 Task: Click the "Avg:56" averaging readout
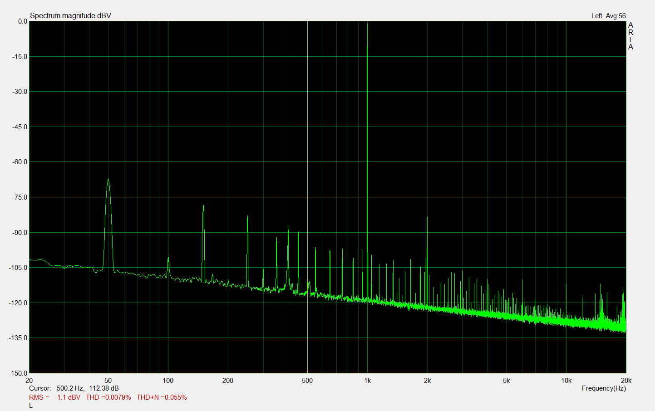pos(616,16)
